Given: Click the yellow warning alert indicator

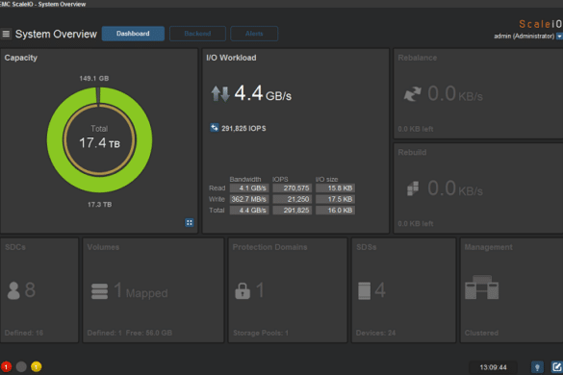Looking at the screenshot, I should [37, 366].
